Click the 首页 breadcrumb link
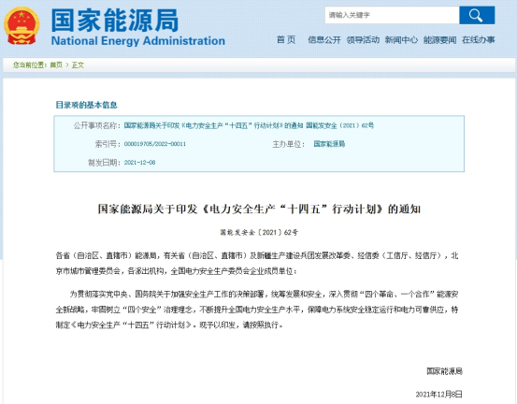 click(x=56, y=65)
